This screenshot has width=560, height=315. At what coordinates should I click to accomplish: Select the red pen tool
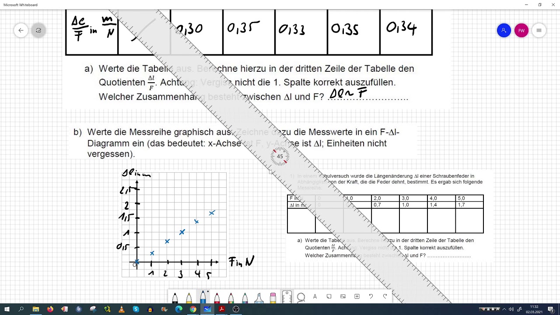(217, 297)
